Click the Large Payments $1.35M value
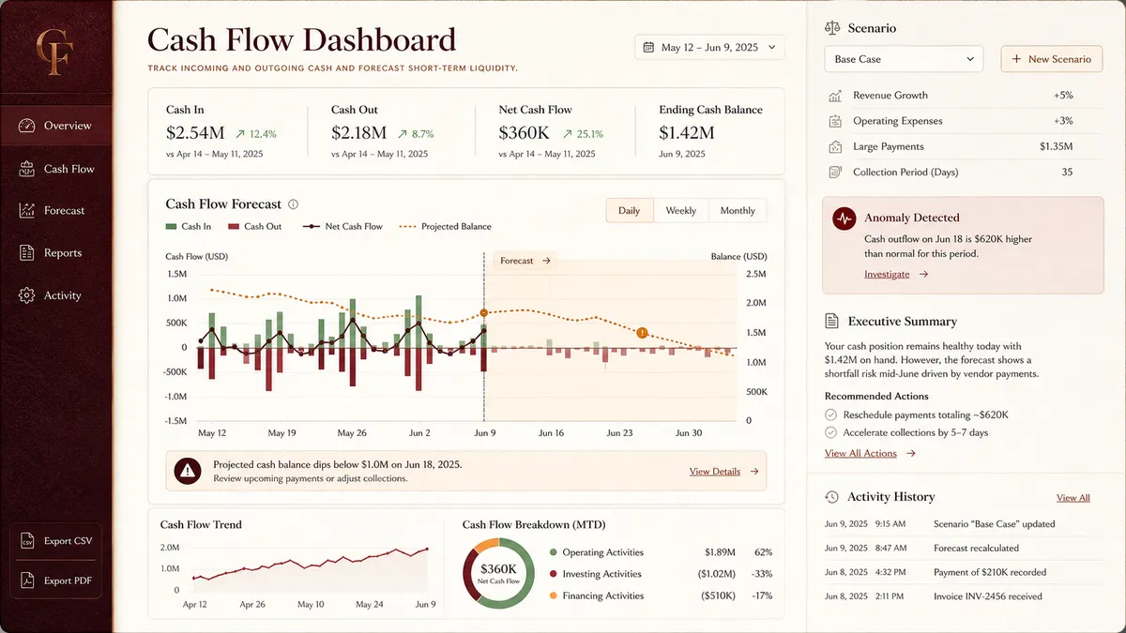This screenshot has width=1126, height=633. [1057, 147]
